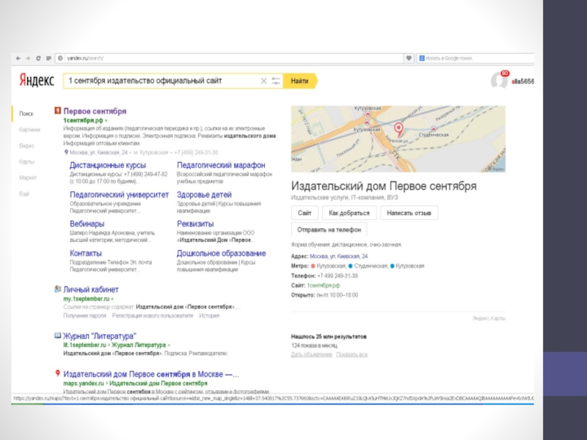Screen dimensions: 587x440
Task: Click Отправить на телефон button
Action: point(329,230)
